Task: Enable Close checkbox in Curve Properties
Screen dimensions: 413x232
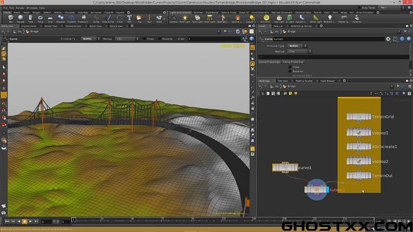Action: pos(290,67)
